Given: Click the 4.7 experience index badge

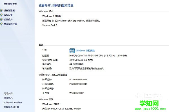Looking at the screenshot, I should tap(72, 50).
